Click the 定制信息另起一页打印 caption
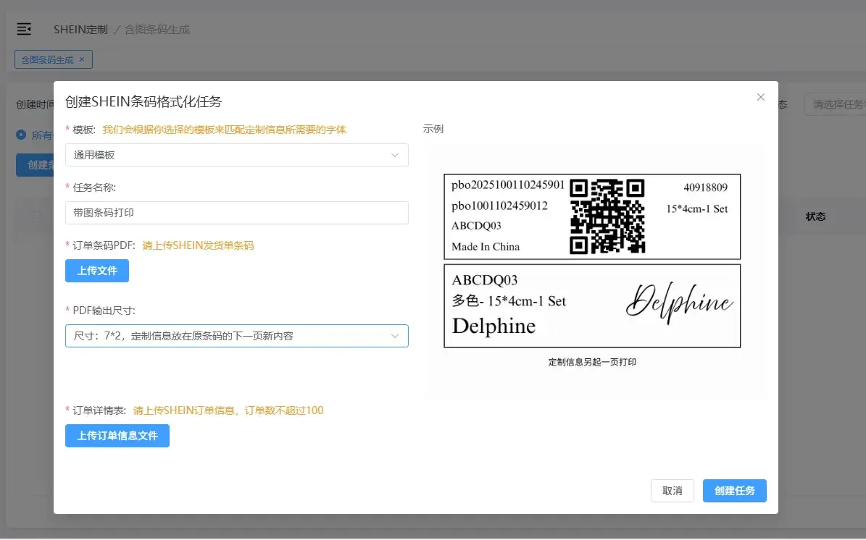 point(592,363)
